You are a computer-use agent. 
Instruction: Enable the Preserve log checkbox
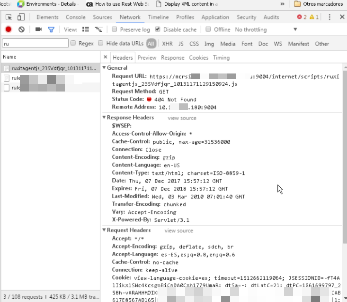[x=115, y=29]
